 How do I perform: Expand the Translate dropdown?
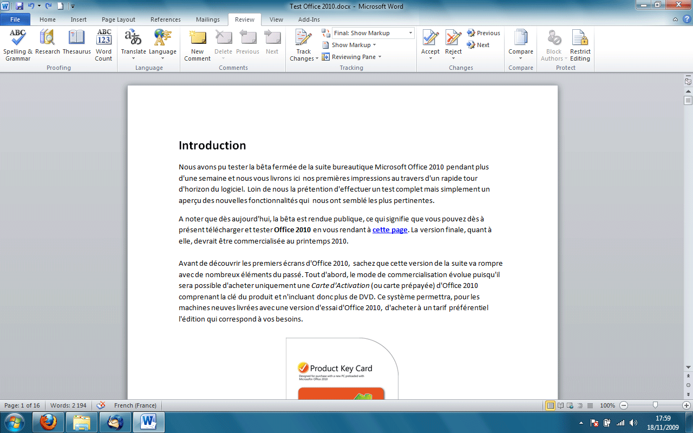point(133,58)
